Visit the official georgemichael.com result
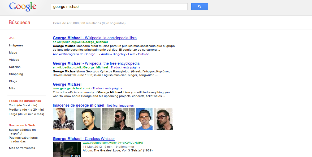Image resolution: width=312 pixels, height=157 pixels. pos(67,84)
